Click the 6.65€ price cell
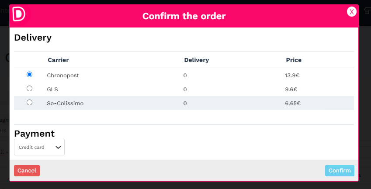371x189 pixels. click(293, 103)
